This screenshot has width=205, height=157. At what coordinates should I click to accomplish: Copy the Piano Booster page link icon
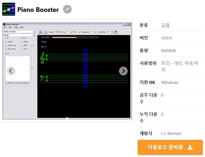(67, 9)
